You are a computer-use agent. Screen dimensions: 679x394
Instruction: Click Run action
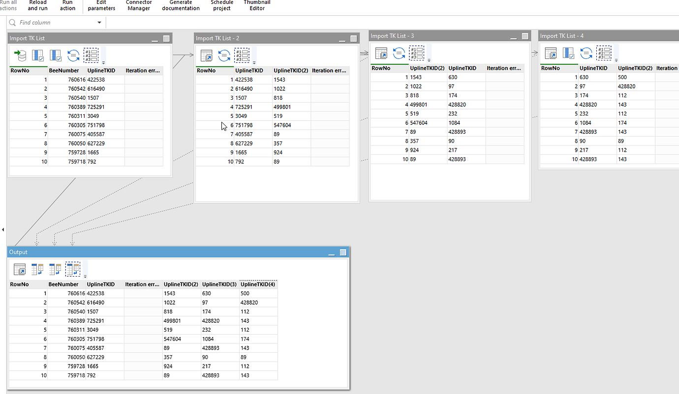tap(68, 5)
